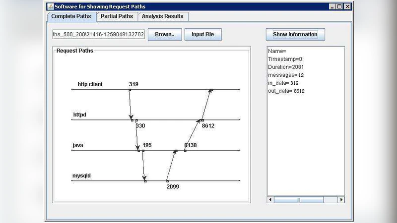
Task: Select the httpd node labeled 8612
Action: (x=202, y=120)
